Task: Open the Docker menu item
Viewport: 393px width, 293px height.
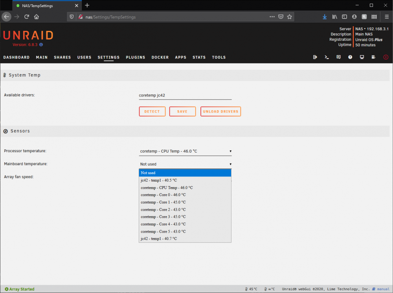Action: point(160,57)
